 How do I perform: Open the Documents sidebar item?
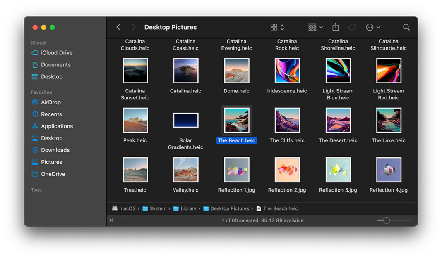point(56,64)
